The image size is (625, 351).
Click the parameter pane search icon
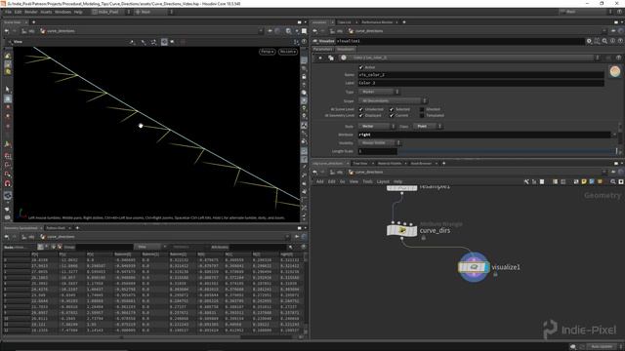pos(604,41)
